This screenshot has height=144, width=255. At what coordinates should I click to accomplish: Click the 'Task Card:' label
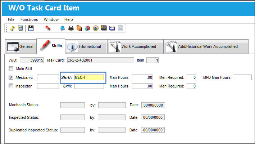(x=55, y=60)
